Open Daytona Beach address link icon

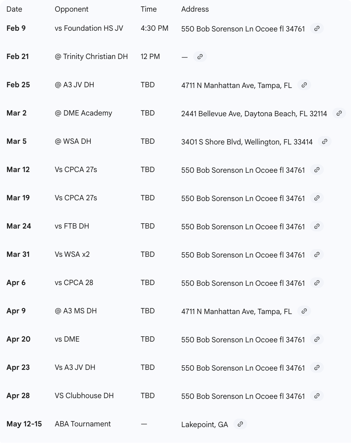tap(339, 113)
